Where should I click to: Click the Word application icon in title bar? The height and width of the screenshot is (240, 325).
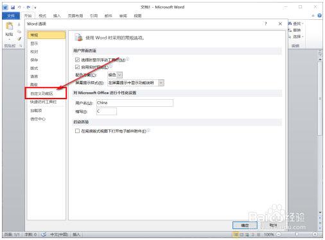[x=5, y=8]
